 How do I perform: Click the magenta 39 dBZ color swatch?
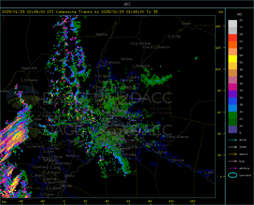click(233, 87)
